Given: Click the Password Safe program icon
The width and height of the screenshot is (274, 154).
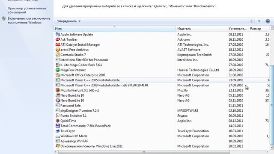Looking at the screenshot, I should click(57, 106).
